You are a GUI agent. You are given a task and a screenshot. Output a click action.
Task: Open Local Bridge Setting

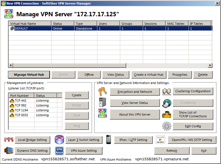tap(33, 140)
